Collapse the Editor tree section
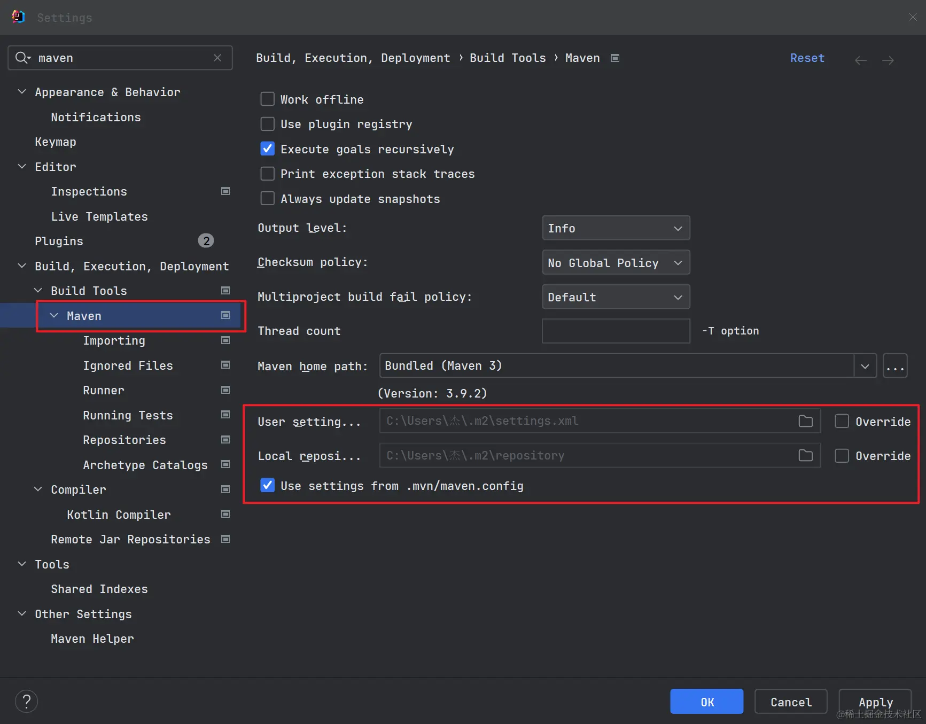Screen dimensions: 926x724 tap(22, 167)
